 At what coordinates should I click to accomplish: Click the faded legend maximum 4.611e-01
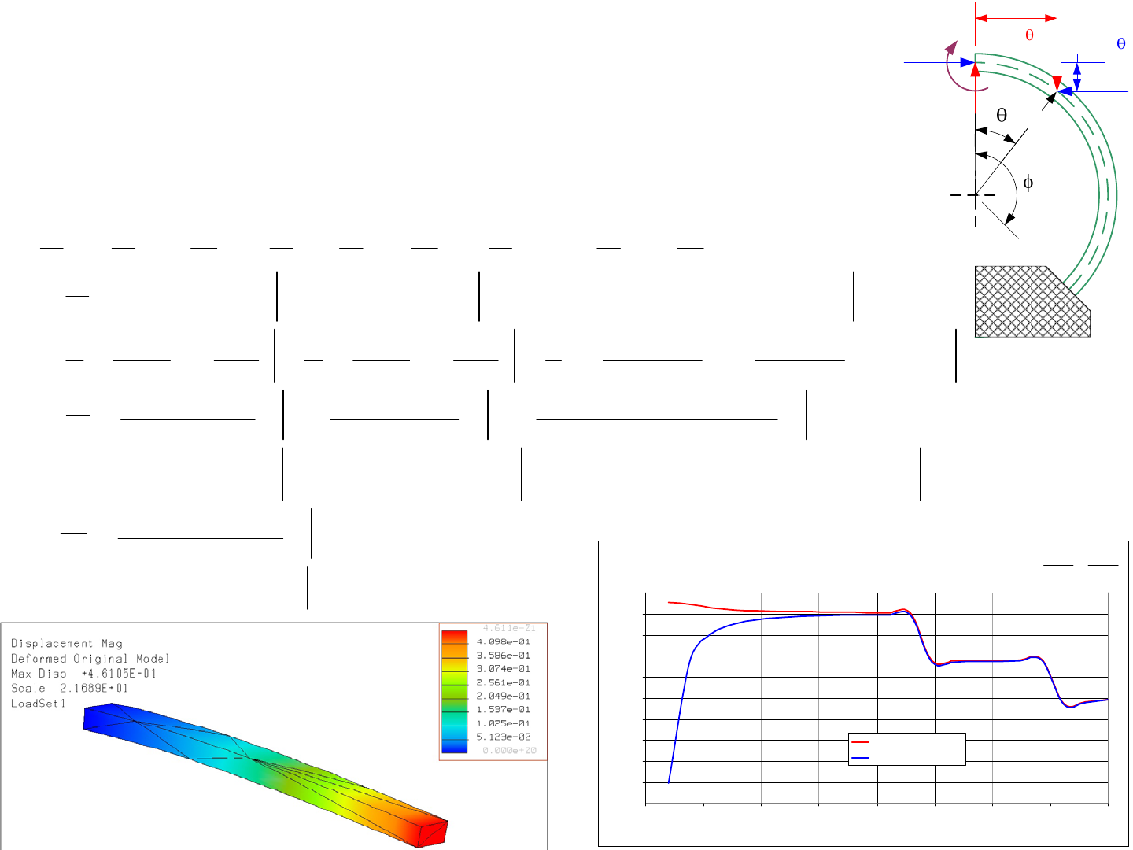(x=509, y=628)
